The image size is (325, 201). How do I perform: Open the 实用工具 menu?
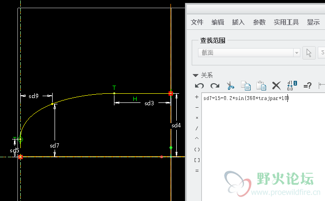coord(286,22)
